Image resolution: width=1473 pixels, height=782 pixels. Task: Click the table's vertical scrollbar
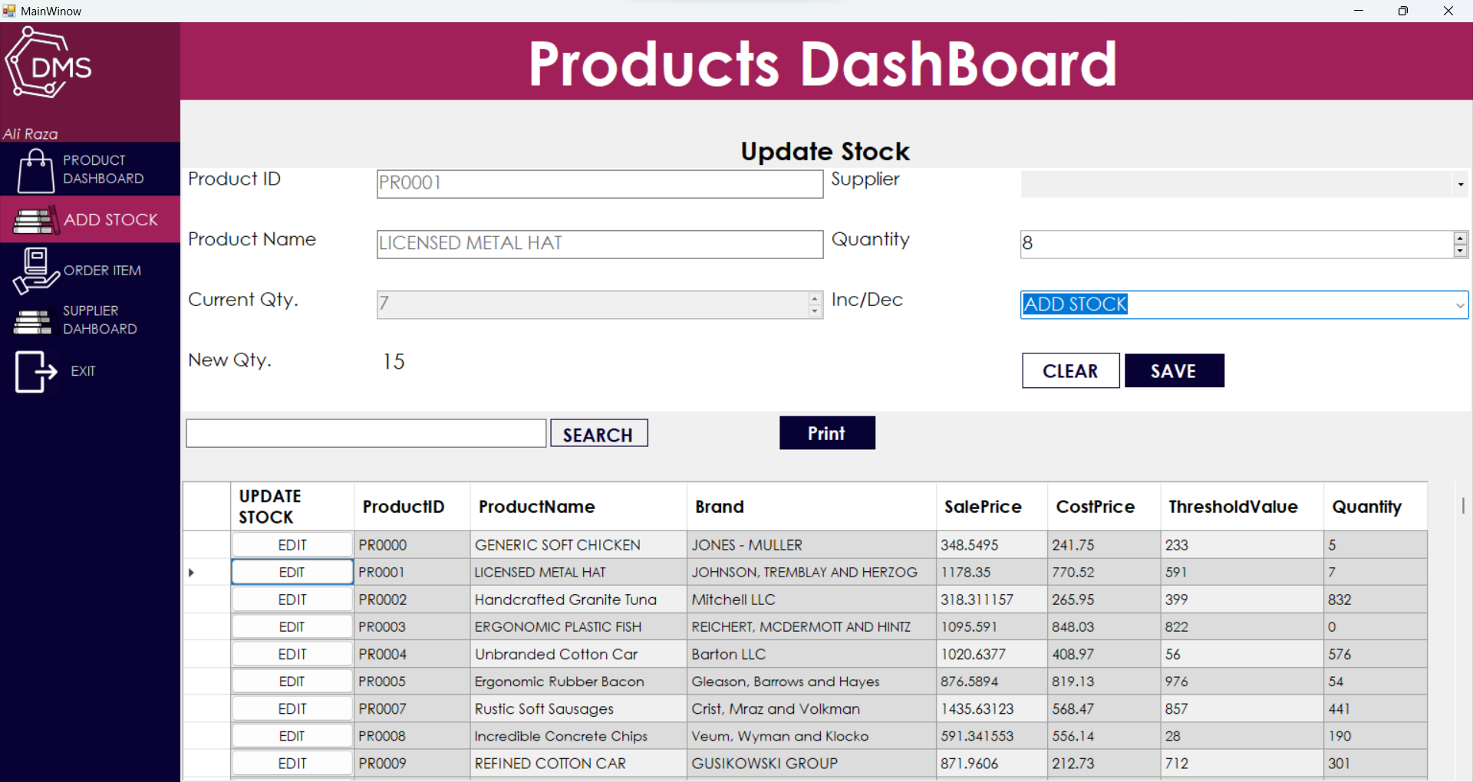[x=1462, y=506]
